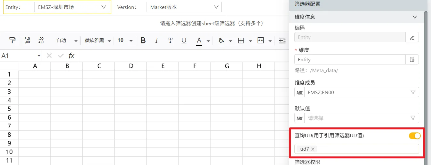Disable the 查询UD toggle switch
The width and height of the screenshot is (431, 165).
click(x=414, y=136)
